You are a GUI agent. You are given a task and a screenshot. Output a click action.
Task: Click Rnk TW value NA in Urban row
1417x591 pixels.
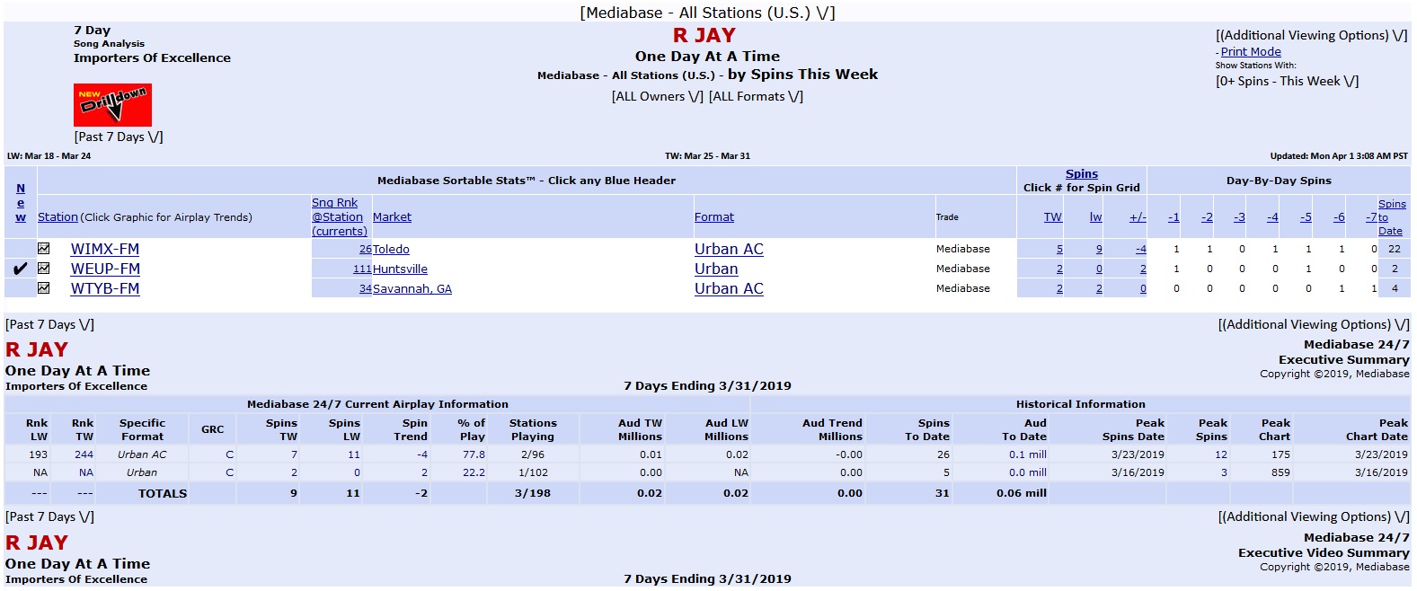86,472
